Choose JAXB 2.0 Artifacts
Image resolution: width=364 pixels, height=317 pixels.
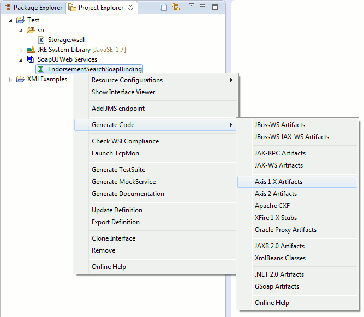click(279, 246)
